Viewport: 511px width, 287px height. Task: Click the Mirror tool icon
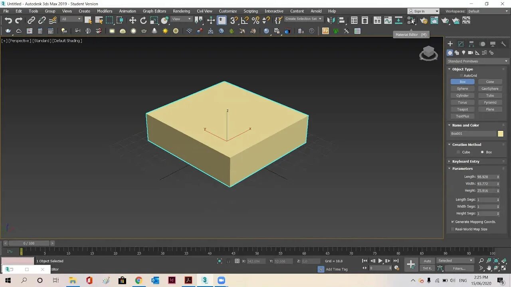click(x=331, y=20)
